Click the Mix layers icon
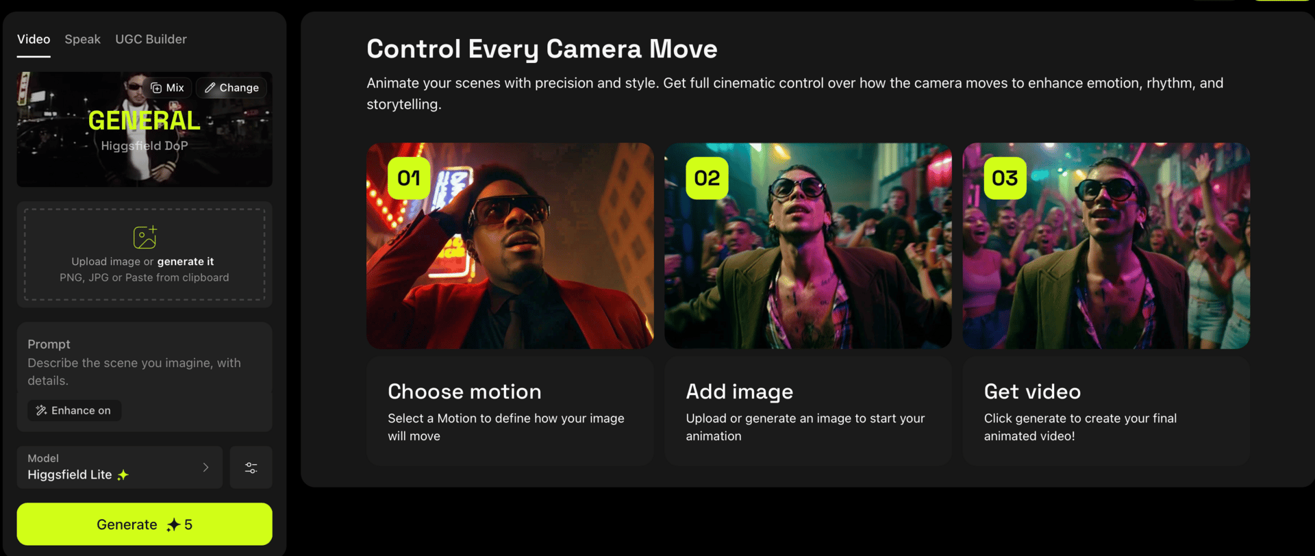The height and width of the screenshot is (556, 1315). pyautogui.click(x=156, y=88)
